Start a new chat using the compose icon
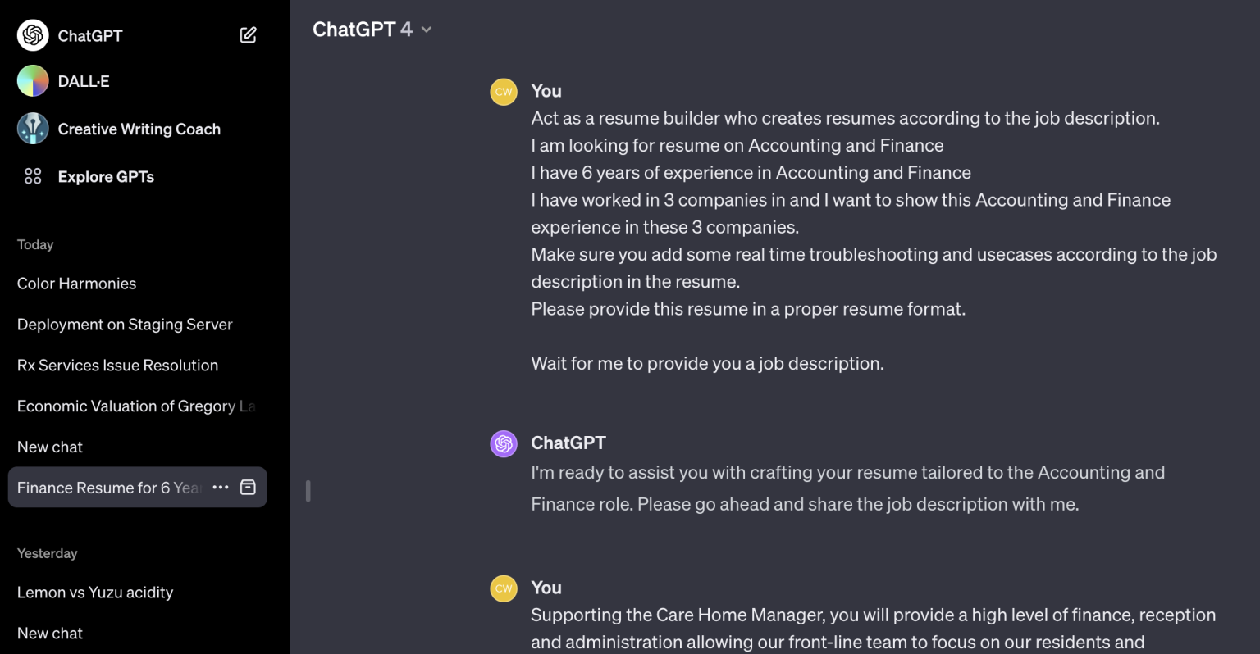Viewport: 1260px width, 654px height. click(x=248, y=34)
